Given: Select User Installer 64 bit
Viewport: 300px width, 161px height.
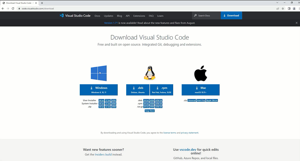Looking at the screenshot, I should (101, 100).
